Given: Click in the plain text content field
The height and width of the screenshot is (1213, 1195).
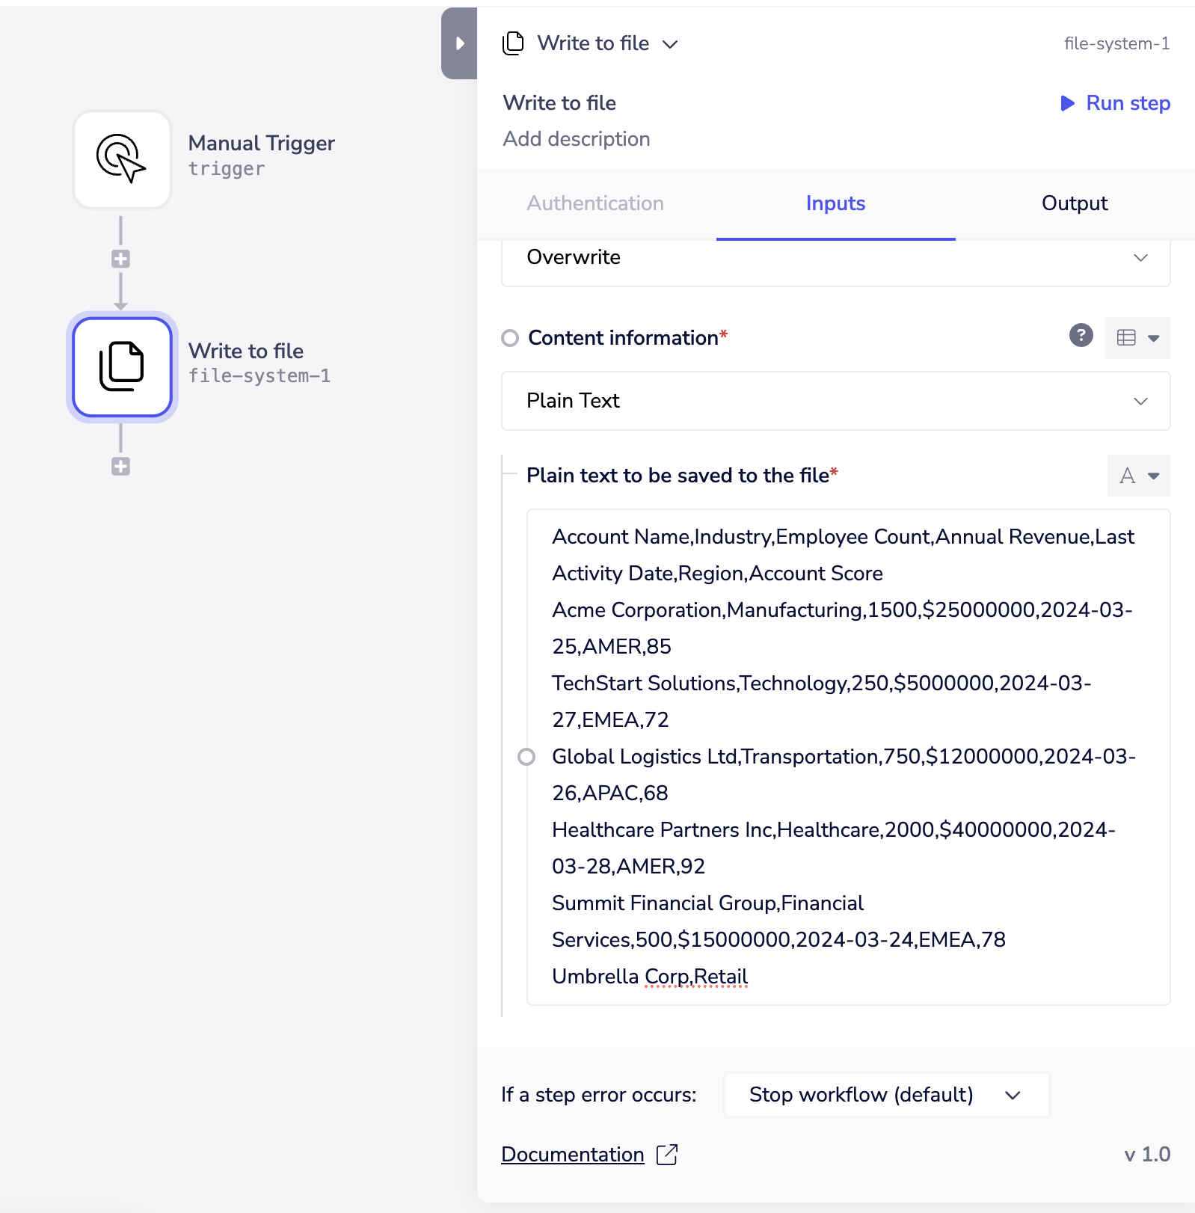Looking at the screenshot, I should point(847,755).
